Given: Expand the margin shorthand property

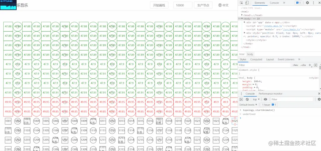Looking at the screenshot, I should point(254,84).
